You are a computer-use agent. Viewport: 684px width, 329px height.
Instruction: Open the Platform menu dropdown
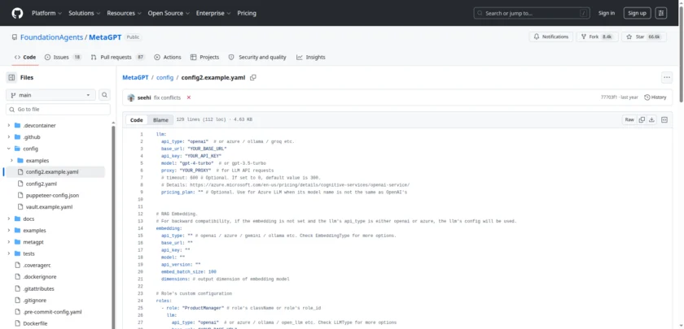coord(46,13)
